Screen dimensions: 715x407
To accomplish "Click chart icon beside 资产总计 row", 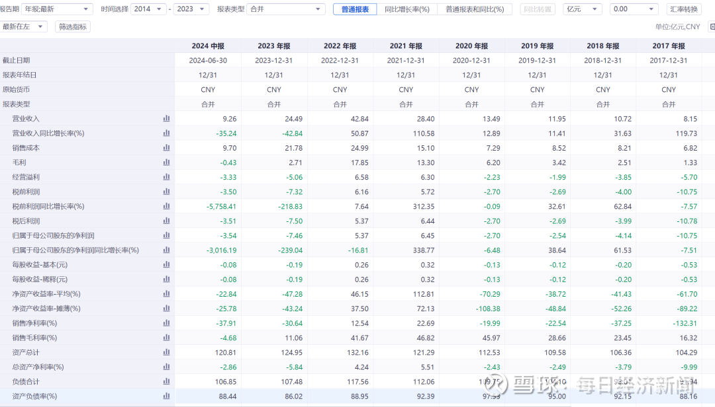I will [x=166, y=352].
